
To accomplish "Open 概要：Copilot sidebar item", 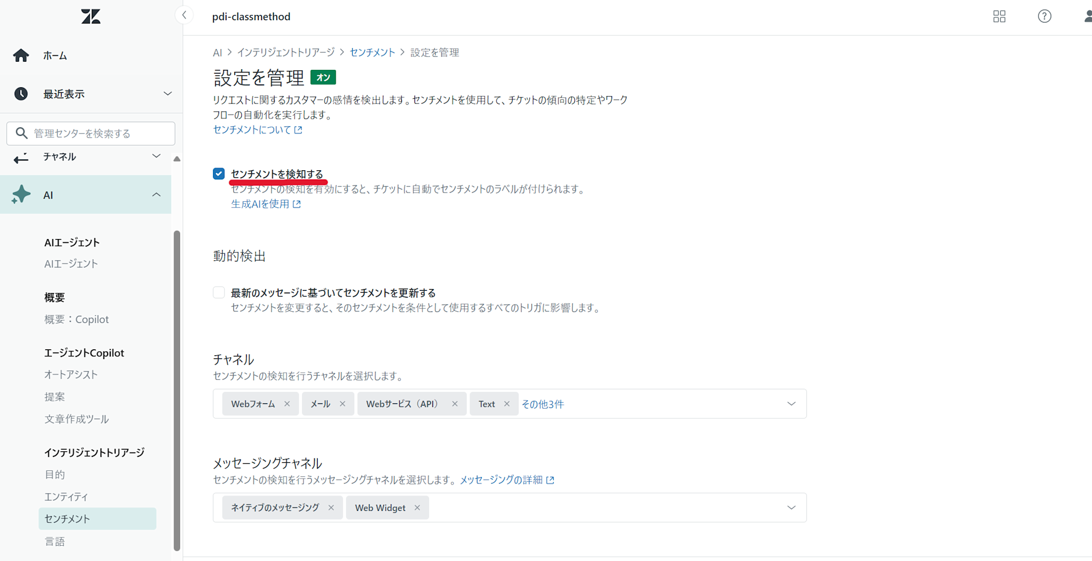I will coord(76,319).
